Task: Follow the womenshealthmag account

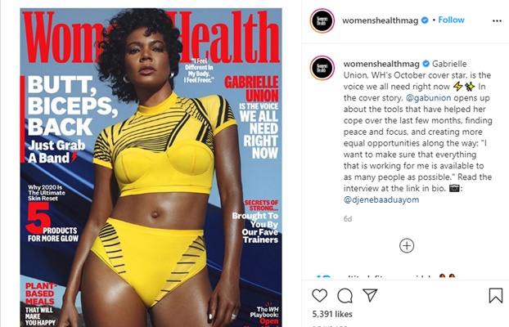Action: point(451,20)
